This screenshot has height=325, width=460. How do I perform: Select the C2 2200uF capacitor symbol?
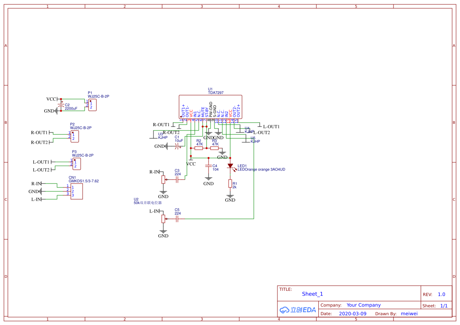coord(61,105)
